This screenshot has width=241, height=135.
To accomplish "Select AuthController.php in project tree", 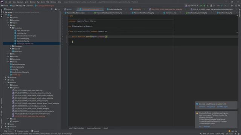I will click(23, 31).
